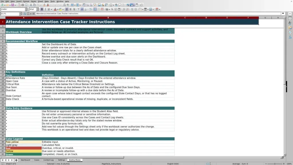Open sidebar Gallery icon

point(290,28)
